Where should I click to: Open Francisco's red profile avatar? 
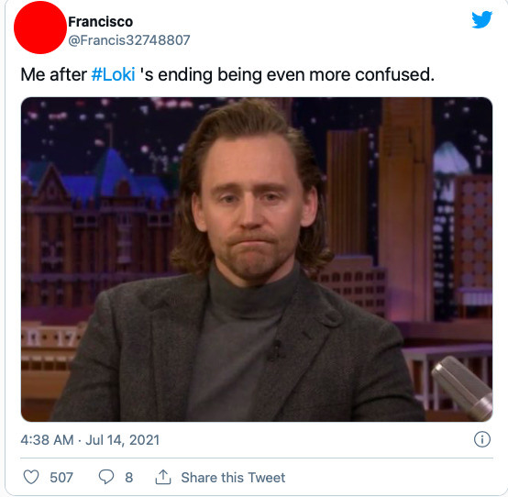(40, 28)
